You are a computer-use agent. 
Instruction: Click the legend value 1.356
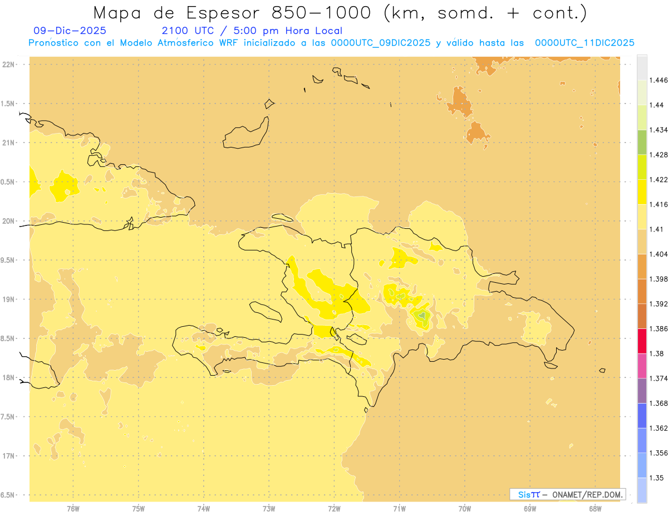(x=659, y=453)
